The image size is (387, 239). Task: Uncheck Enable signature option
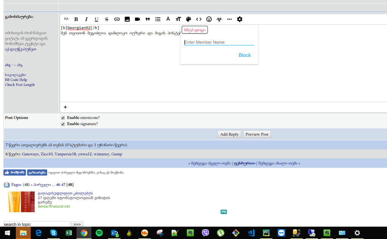coord(63,124)
